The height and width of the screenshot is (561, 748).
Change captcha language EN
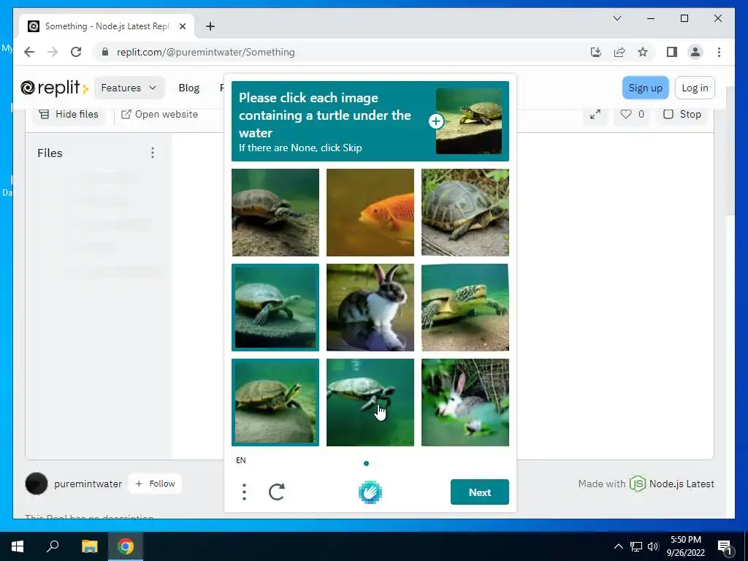pyautogui.click(x=241, y=460)
